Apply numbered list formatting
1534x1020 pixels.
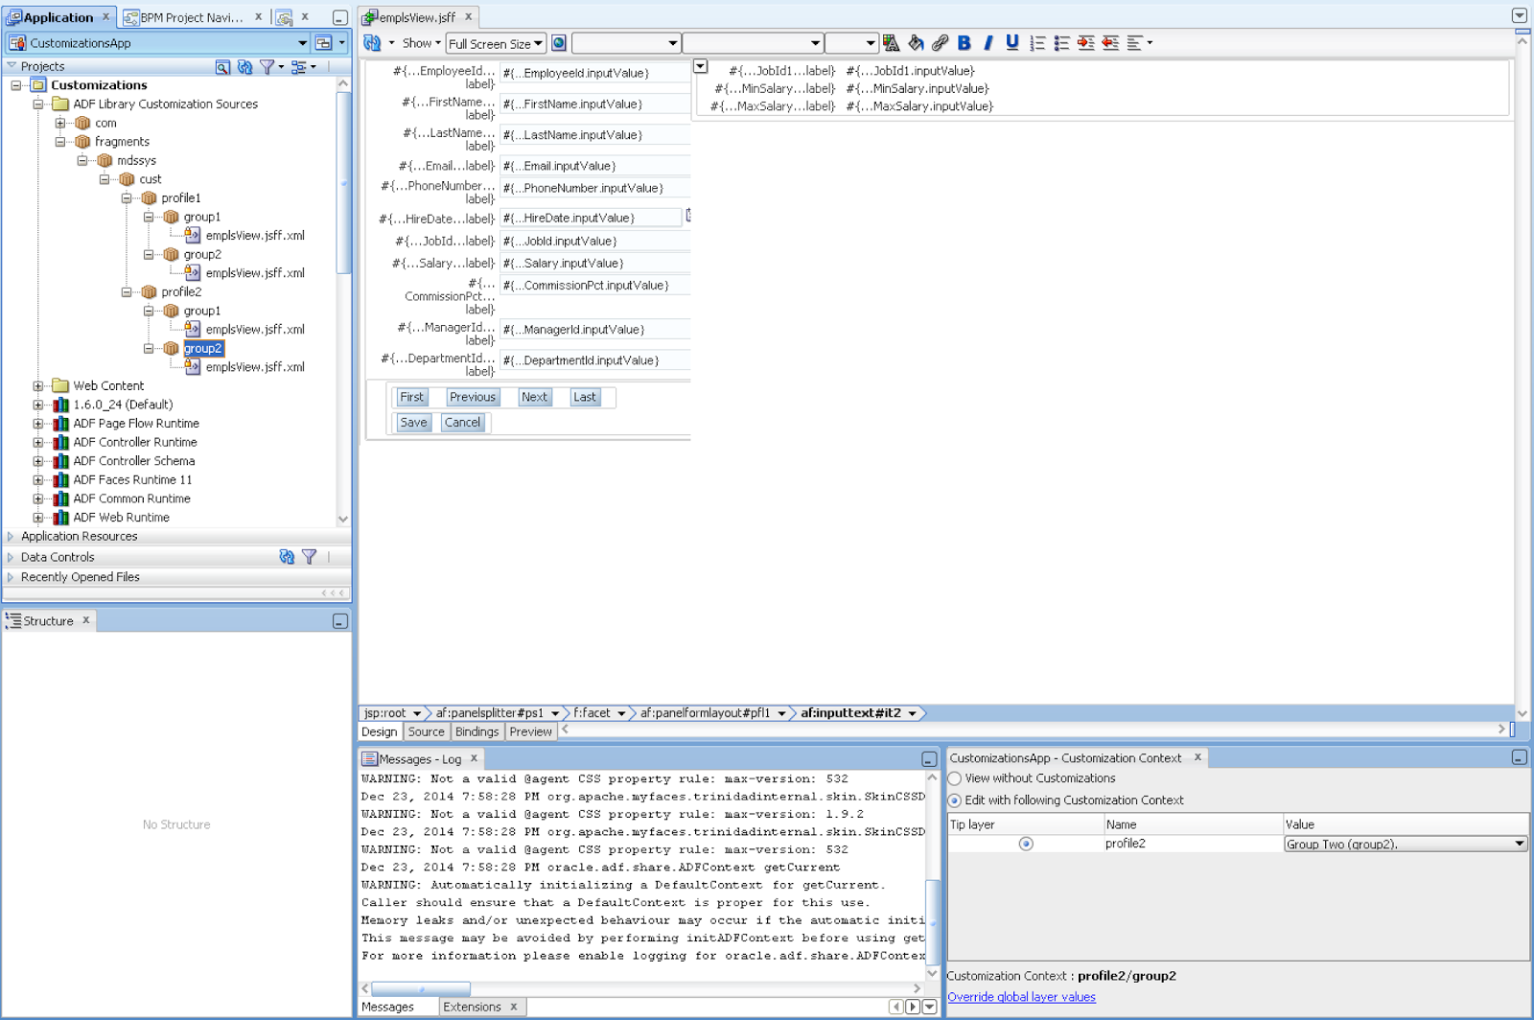[1037, 43]
